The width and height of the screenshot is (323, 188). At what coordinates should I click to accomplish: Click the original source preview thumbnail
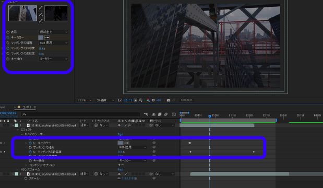22,13
